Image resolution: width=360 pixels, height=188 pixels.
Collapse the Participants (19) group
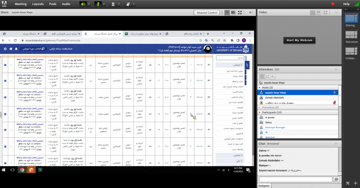[260, 112]
